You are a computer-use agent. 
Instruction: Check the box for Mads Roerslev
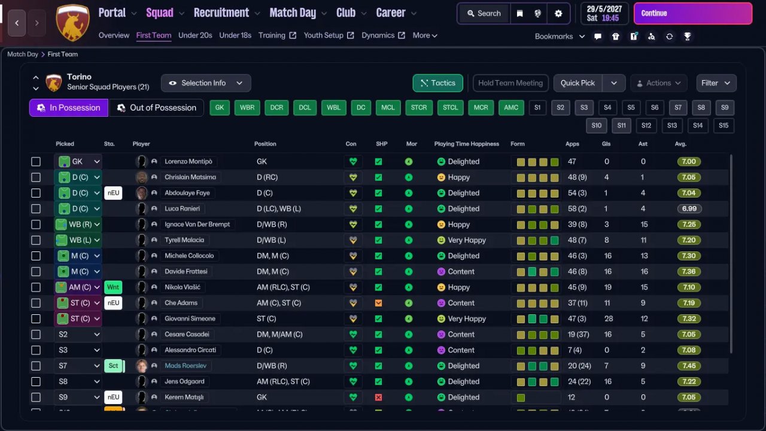point(36,366)
